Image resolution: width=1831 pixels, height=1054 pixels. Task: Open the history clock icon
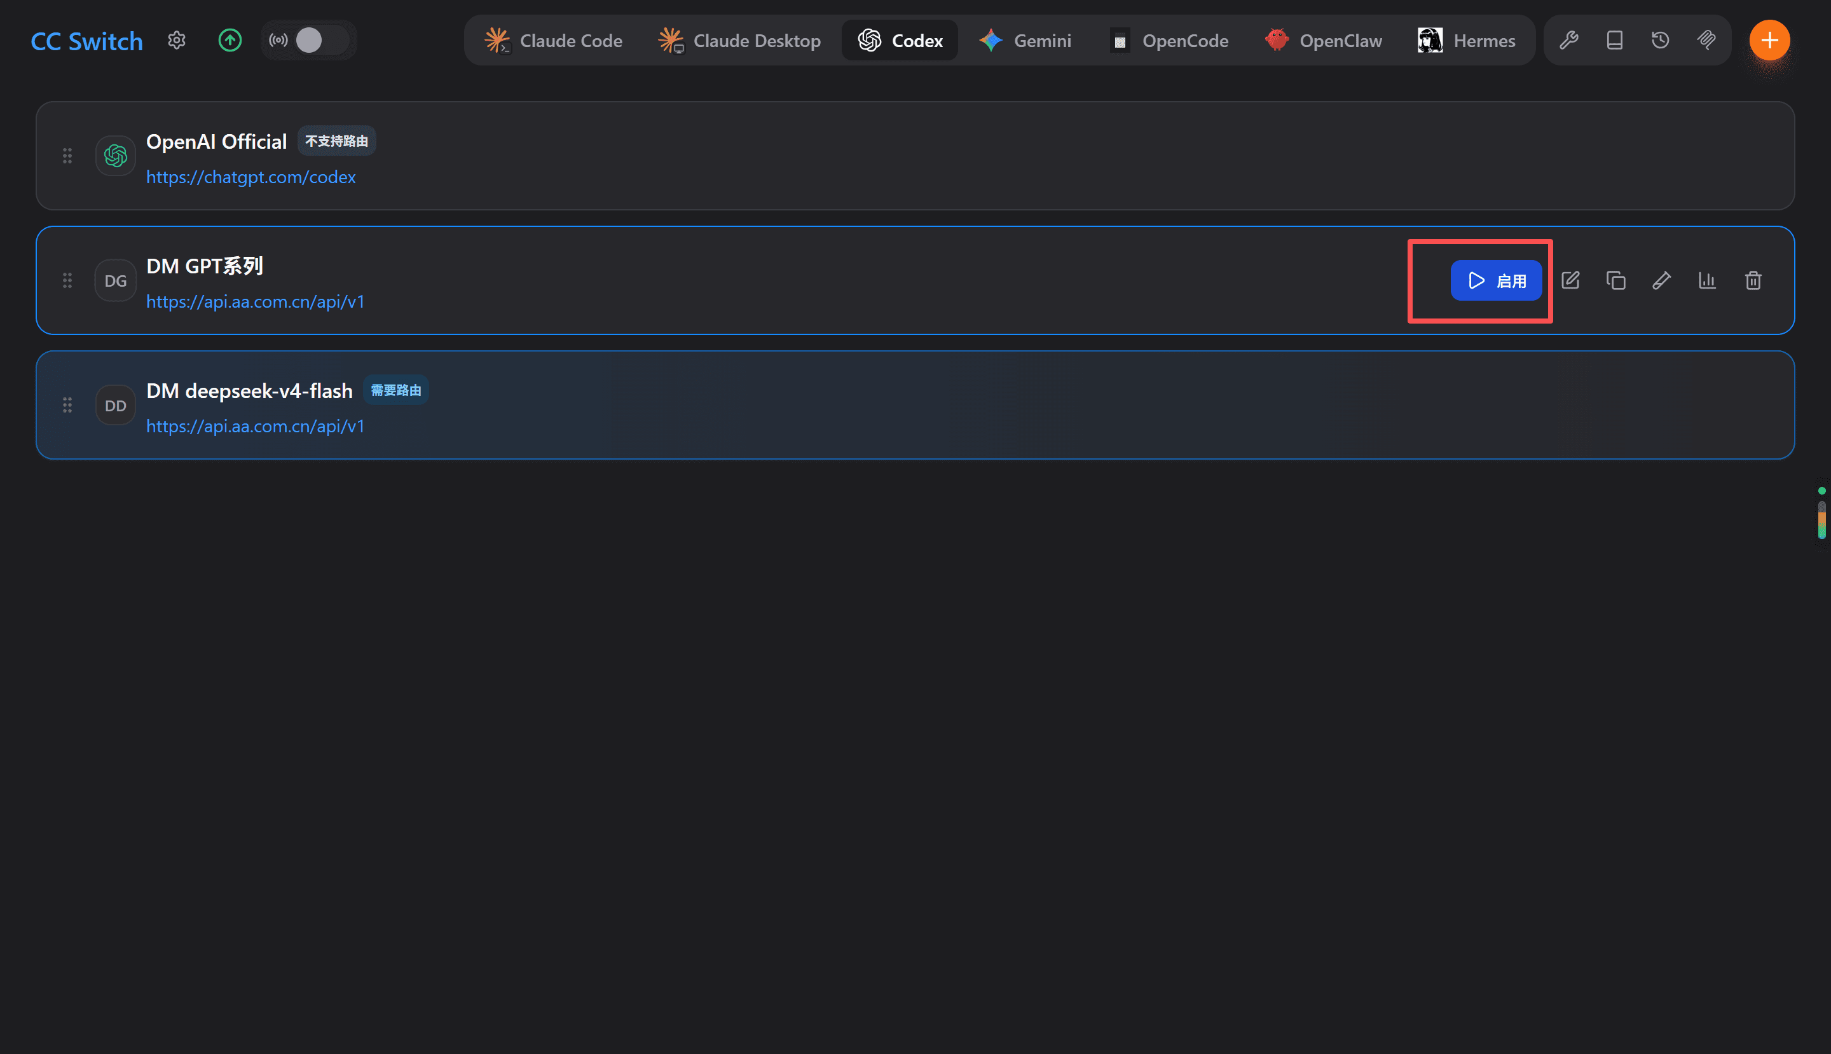pyautogui.click(x=1660, y=40)
